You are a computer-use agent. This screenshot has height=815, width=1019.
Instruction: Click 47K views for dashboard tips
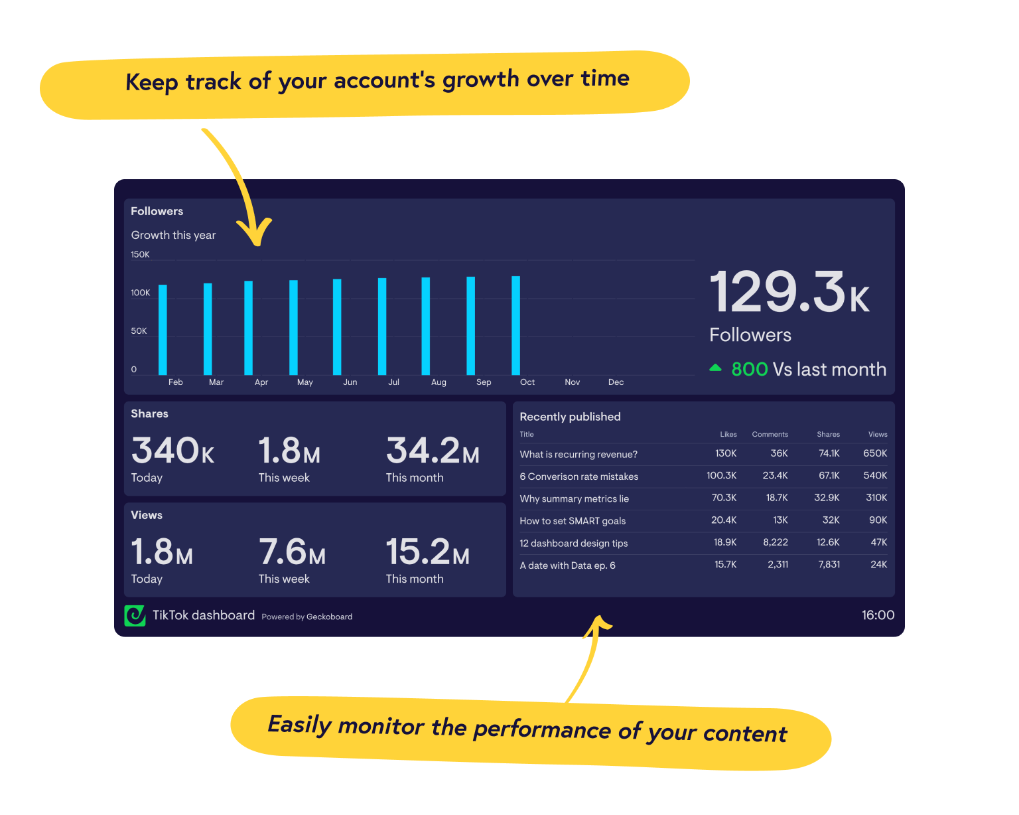click(x=879, y=542)
